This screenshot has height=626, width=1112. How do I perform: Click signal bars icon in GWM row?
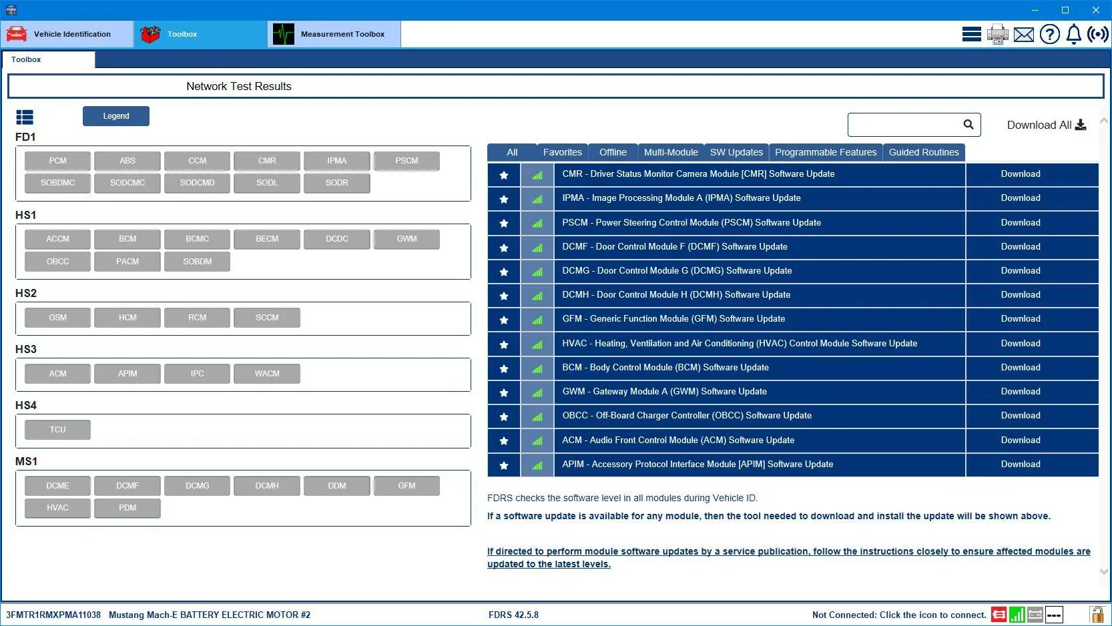tap(537, 392)
